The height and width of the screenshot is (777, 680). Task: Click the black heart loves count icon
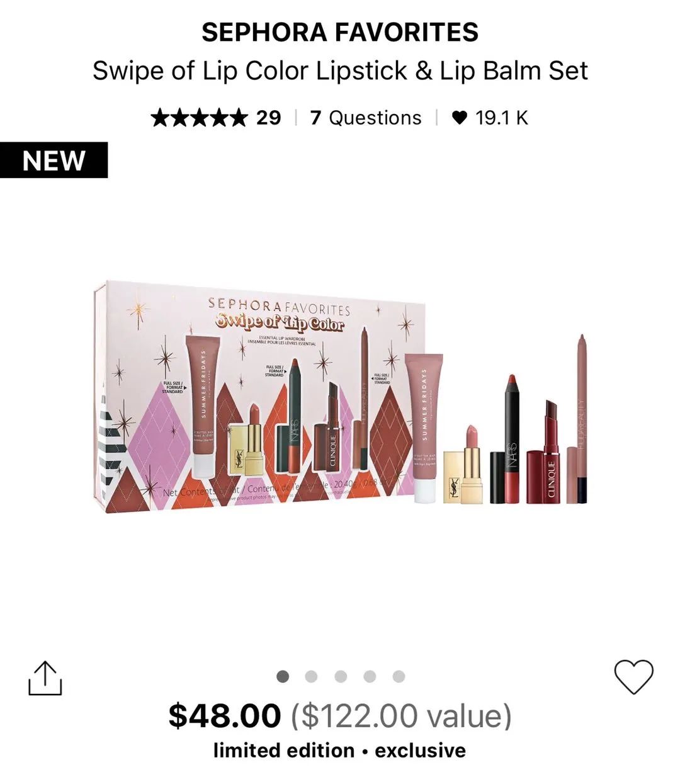[x=460, y=118]
